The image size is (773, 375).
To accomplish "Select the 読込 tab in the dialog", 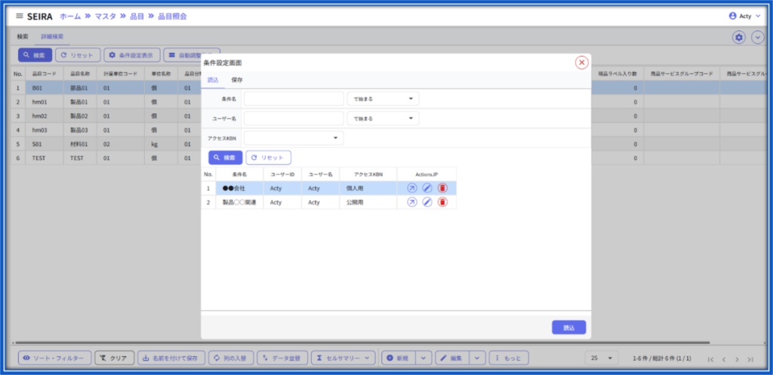I will pos(213,80).
